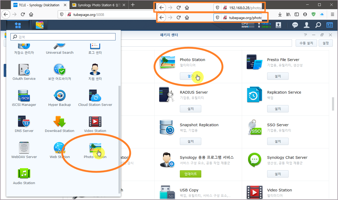The width and height of the screenshot is (338, 200).
Task: Install Presto File Server
Action: [x=278, y=76]
